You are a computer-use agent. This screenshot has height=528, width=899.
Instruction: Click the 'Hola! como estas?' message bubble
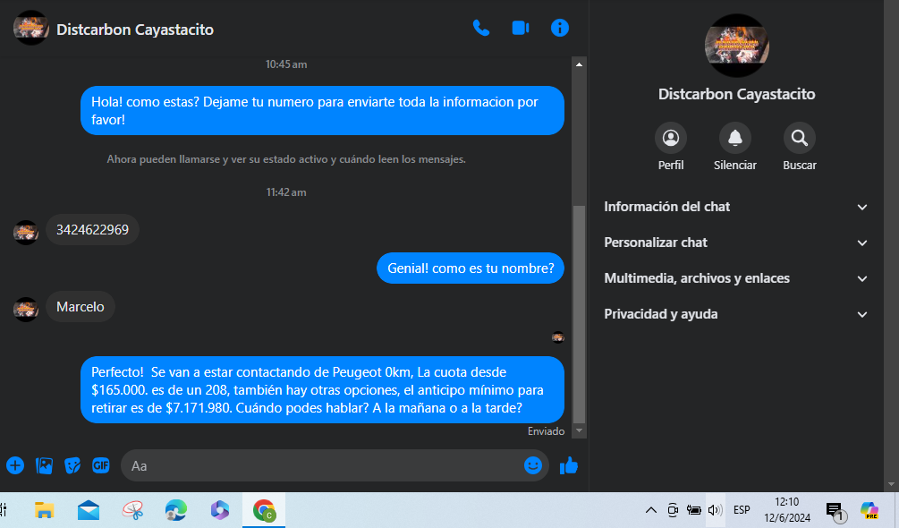point(322,111)
